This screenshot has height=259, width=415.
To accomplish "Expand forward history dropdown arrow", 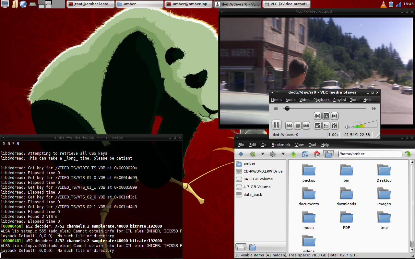I will tap(283, 154).
